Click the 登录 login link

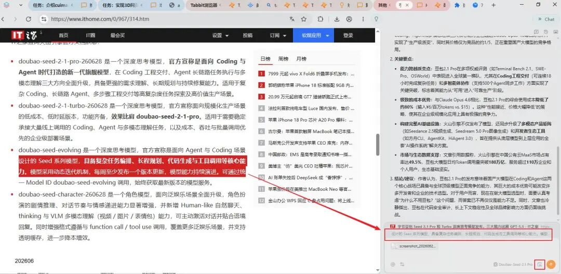[348, 35]
